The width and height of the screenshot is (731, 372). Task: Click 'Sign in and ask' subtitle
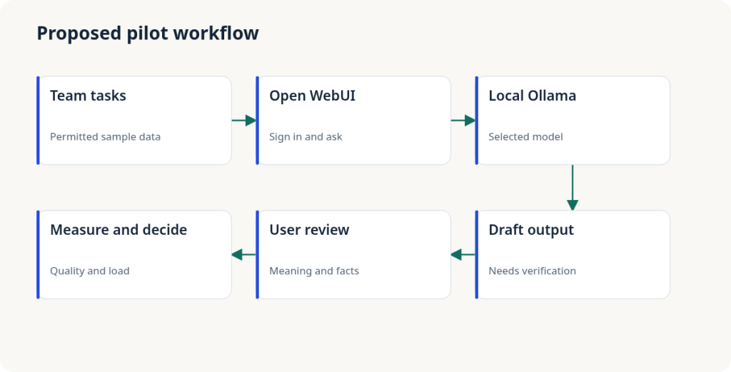(306, 136)
